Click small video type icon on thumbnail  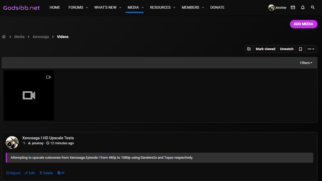[48, 77]
